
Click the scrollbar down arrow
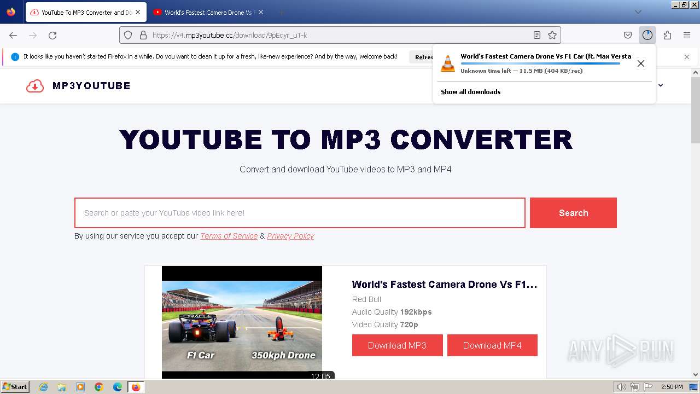click(696, 375)
